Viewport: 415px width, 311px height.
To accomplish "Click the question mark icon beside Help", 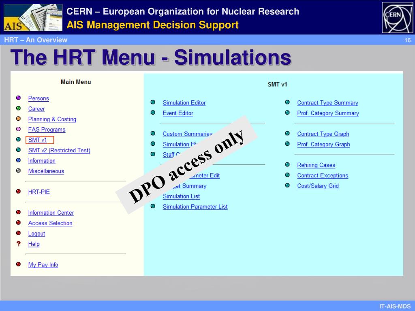I will pyautogui.click(x=18, y=243).
